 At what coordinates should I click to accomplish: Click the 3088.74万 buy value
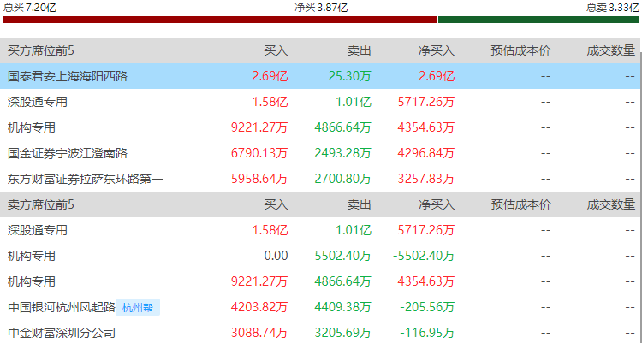point(259,333)
